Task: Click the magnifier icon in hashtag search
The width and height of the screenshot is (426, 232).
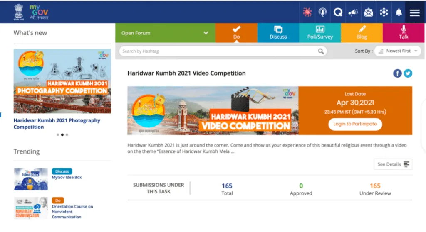Action: pyautogui.click(x=321, y=51)
